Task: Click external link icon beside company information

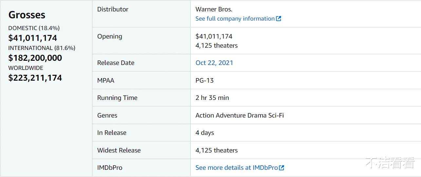Action: 278,19
